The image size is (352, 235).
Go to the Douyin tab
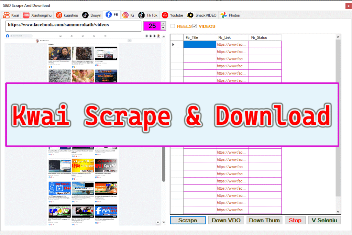(x=91, y=15)
